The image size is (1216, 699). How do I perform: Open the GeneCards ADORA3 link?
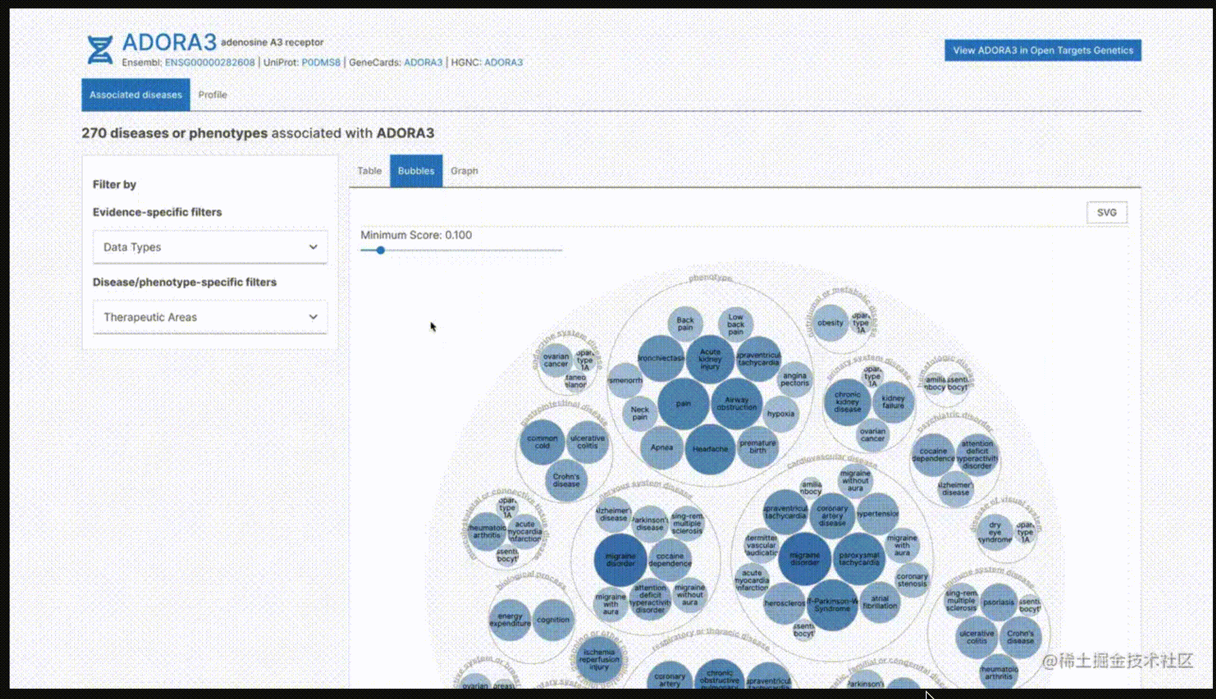(x=423, y=63)
